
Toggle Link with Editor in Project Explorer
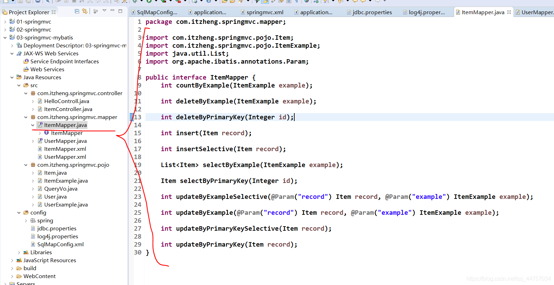(x=85, y=11)
